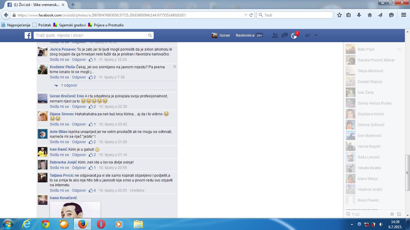The height and width of the screenshot is (230, 410).
Task: Click Firefox back navigation button
Action: click(6, 15)
